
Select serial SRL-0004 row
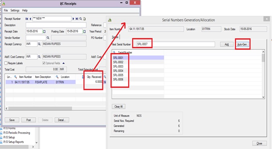(x=138, y=71)
